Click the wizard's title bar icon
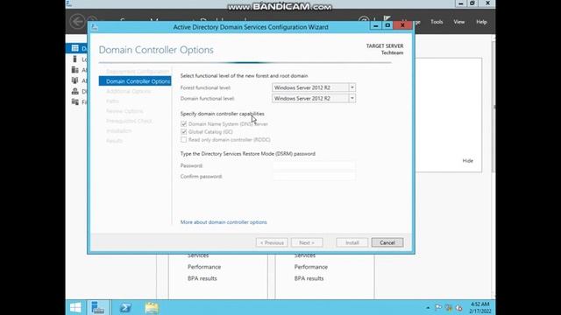 [x=95, y=27]
